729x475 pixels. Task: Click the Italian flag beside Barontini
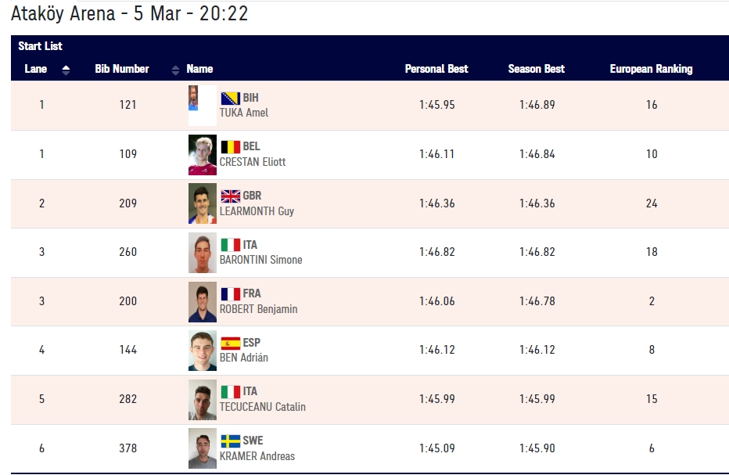(230, 244)
